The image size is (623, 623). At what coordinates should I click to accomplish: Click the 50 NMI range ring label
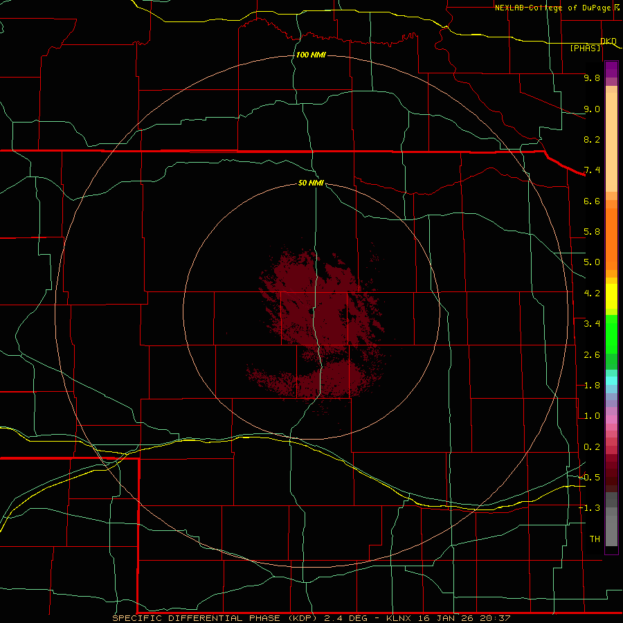[x=311, y=183]
